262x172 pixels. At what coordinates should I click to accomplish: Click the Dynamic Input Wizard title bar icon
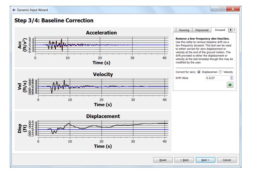[x=14, y=10]
